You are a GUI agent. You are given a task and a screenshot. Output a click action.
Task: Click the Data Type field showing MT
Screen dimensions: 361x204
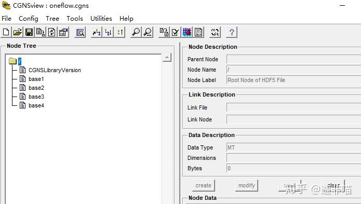click(x=293, y=147)
